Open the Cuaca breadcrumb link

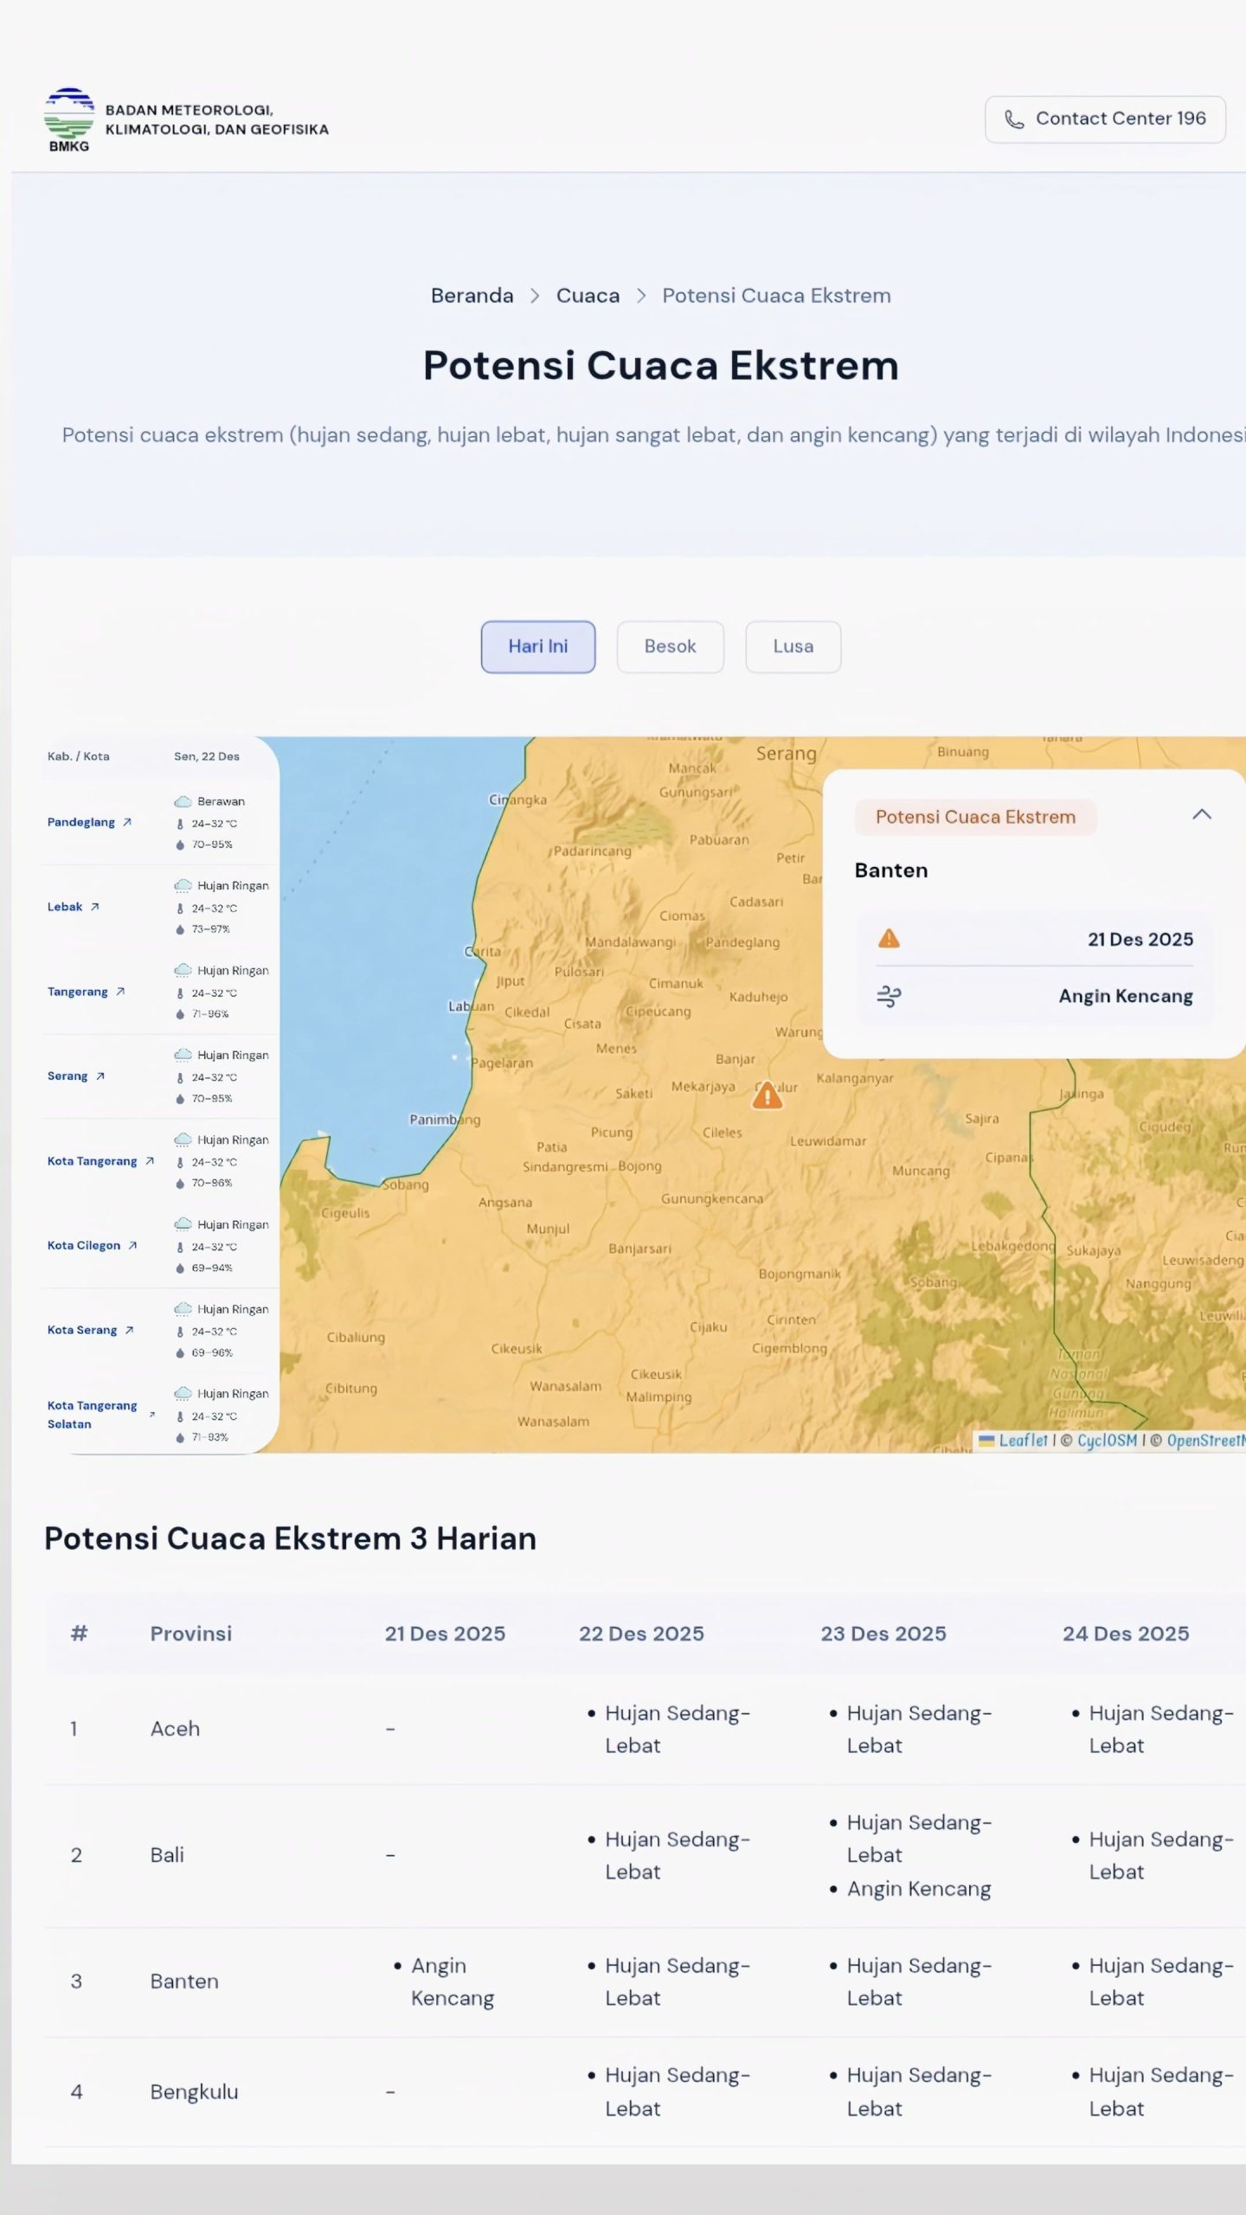pyautogui.click(x=588, y=296)
